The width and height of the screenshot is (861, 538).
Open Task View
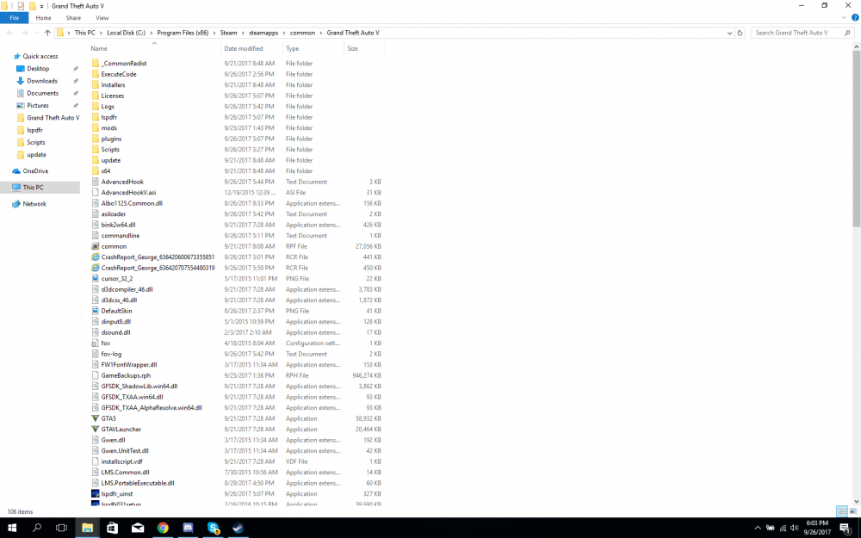[61, 528]
